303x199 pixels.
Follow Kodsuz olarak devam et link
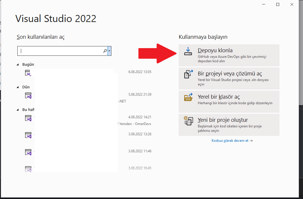click(x=232, y=141)
